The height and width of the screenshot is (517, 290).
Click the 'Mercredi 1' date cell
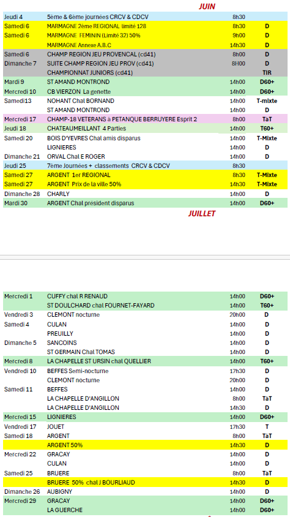tap(18, 296)
